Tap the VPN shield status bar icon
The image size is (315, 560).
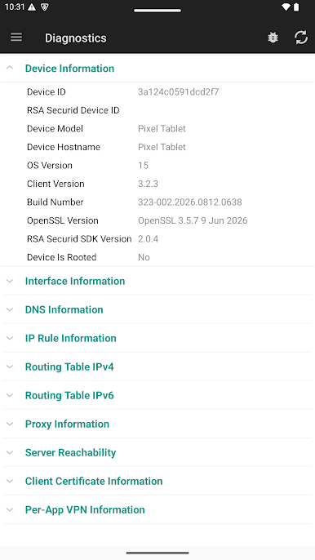point(45,7)
